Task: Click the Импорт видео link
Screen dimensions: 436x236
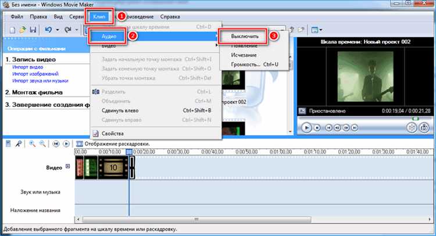Action: (27, 67)
